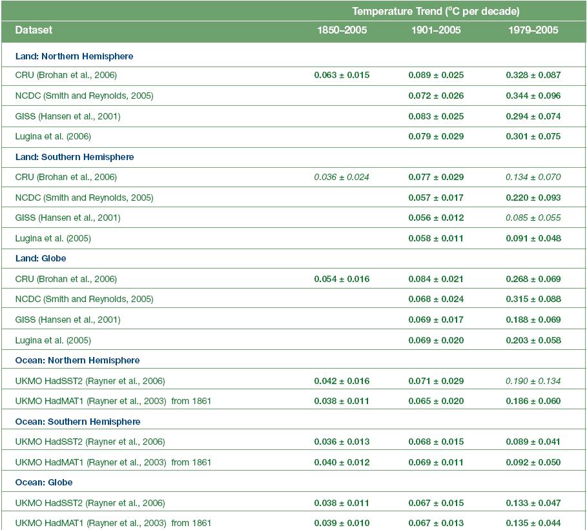Open the Lugina et al. (2006) citation
The height and width of the screenshot is (530, 587).
(53, 136)
